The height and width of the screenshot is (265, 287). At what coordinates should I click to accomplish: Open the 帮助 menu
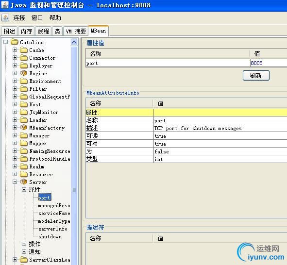pos(55,18)
